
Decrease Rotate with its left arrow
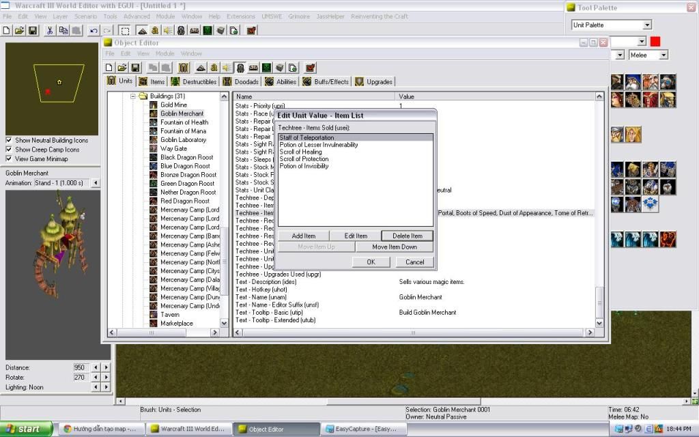coord(96,377)
